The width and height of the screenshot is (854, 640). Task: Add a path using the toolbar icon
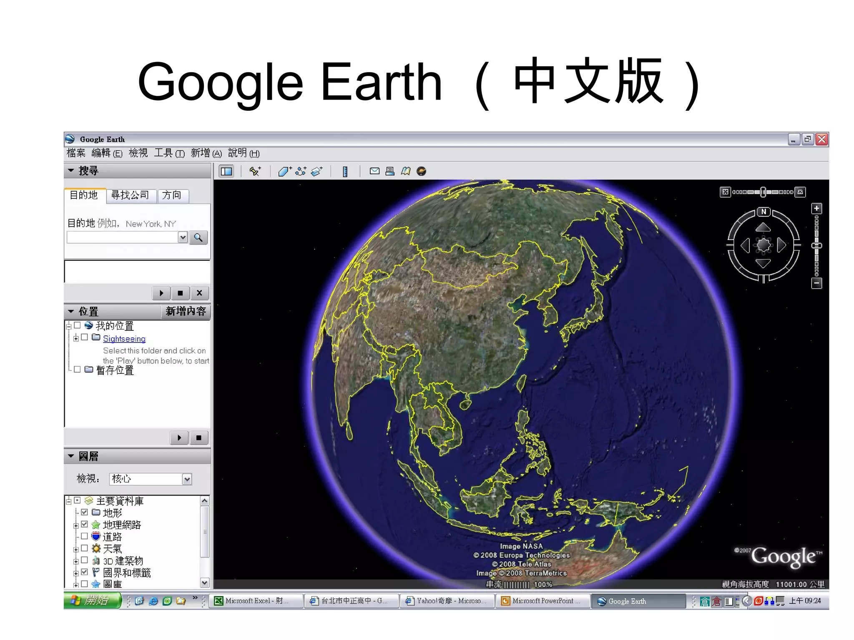(x=301, y=171)
